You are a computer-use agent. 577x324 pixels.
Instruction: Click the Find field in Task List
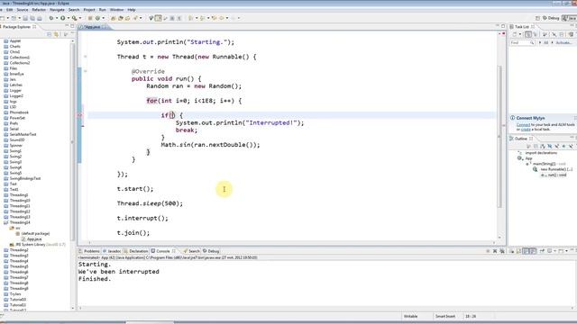click(x=522, y=42)
